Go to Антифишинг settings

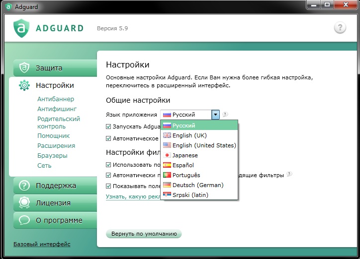pyautogui.click(x=57, y=109)
